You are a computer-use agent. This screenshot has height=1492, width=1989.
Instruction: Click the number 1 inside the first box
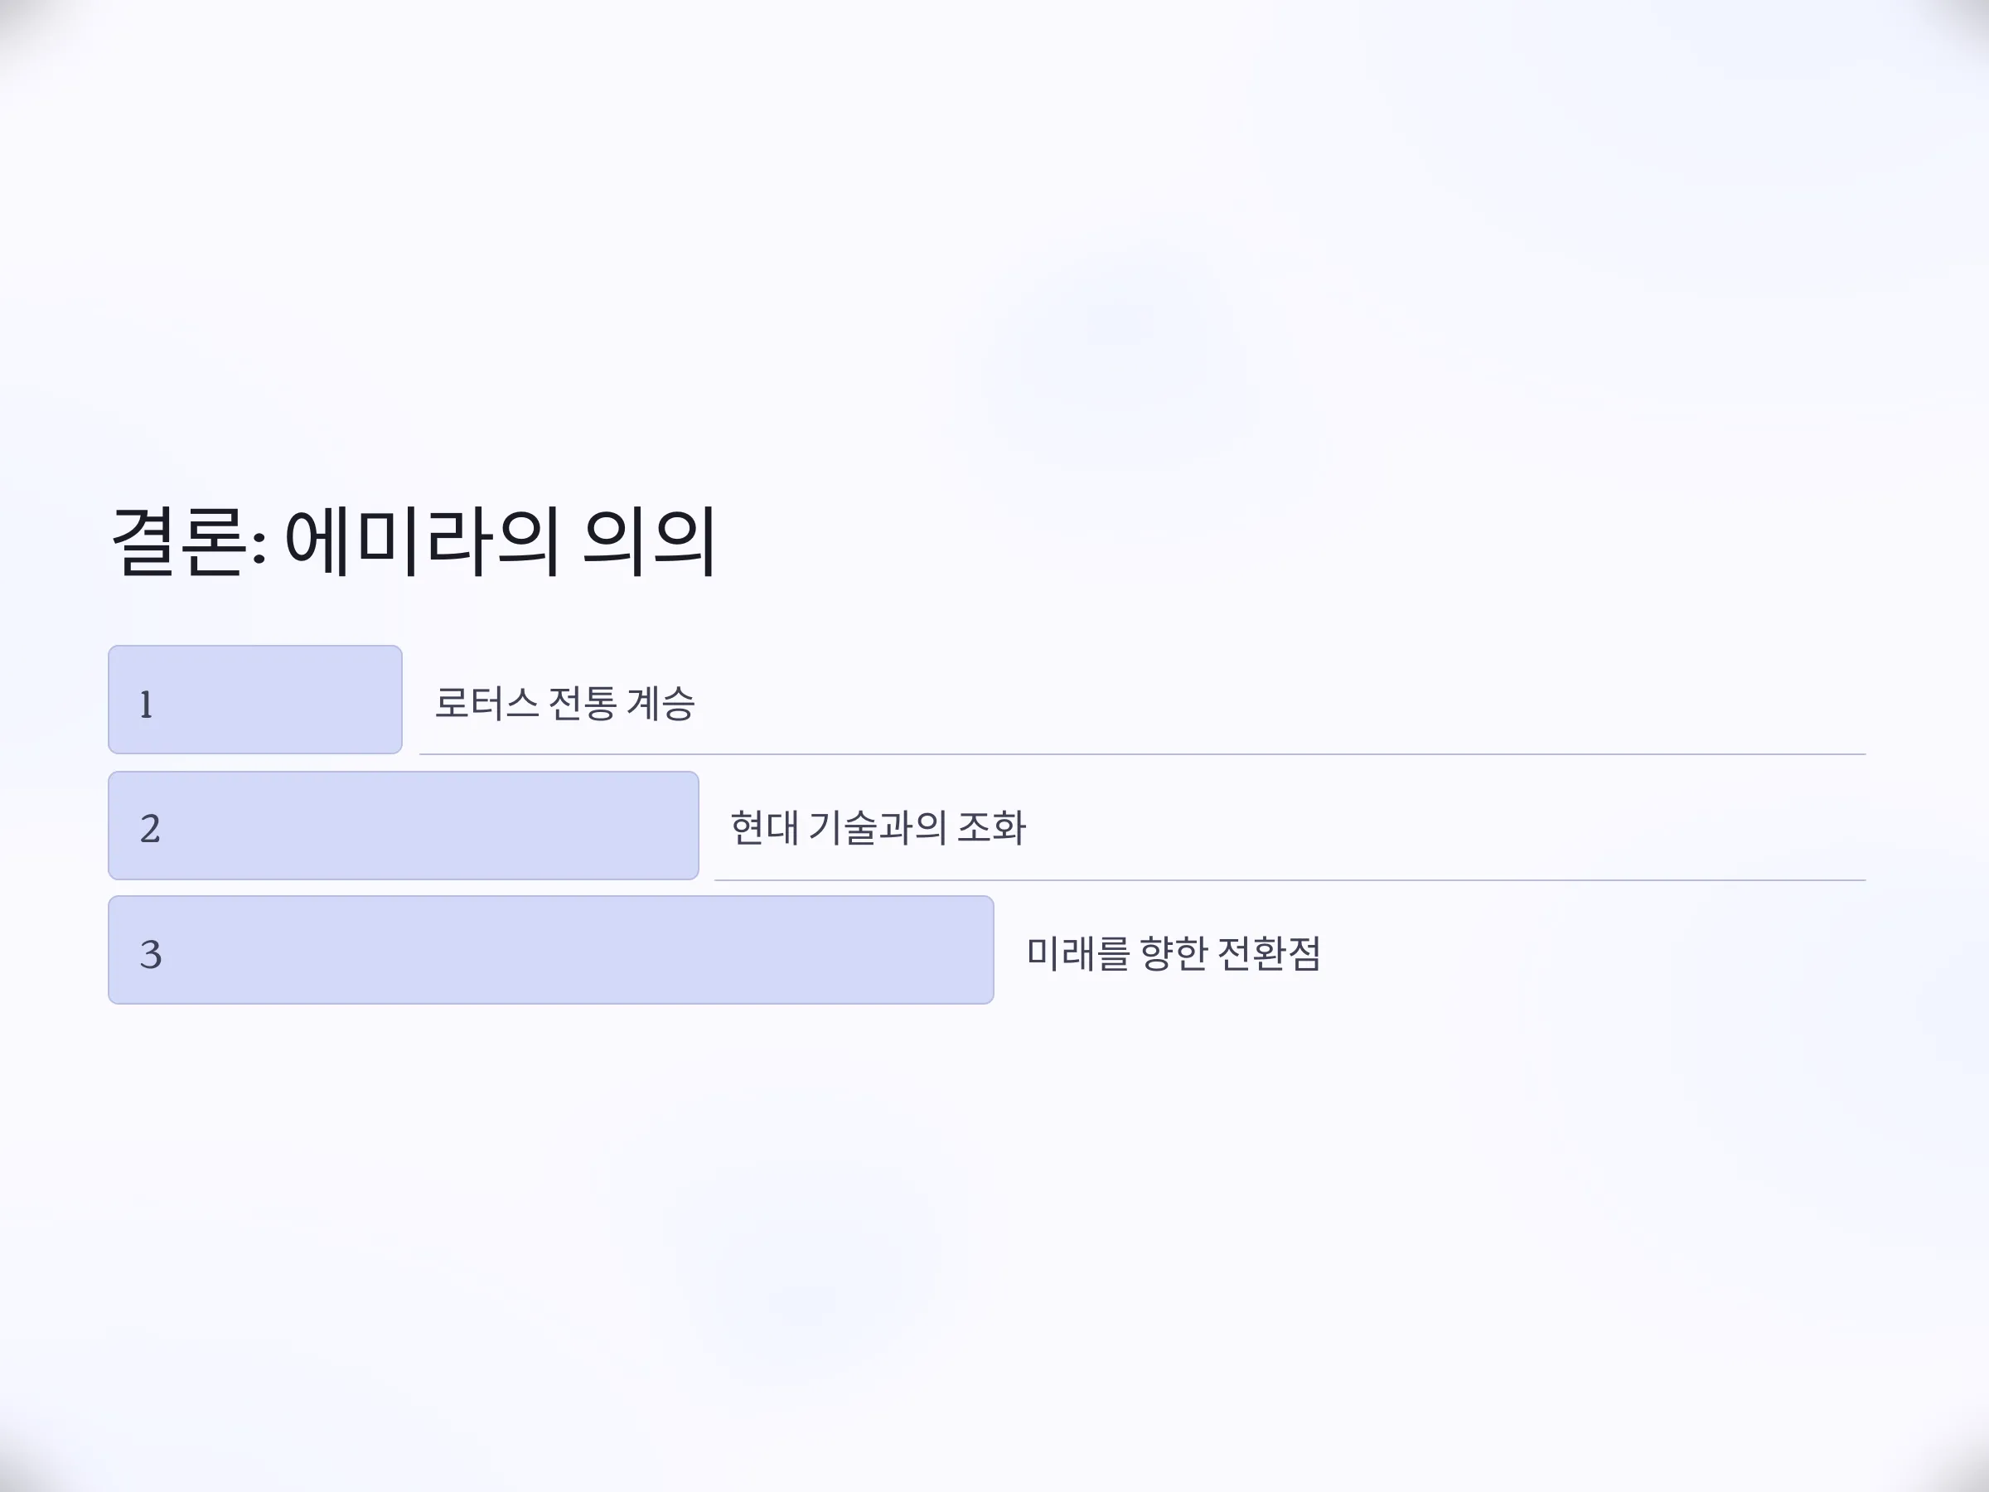pos(147,705)
